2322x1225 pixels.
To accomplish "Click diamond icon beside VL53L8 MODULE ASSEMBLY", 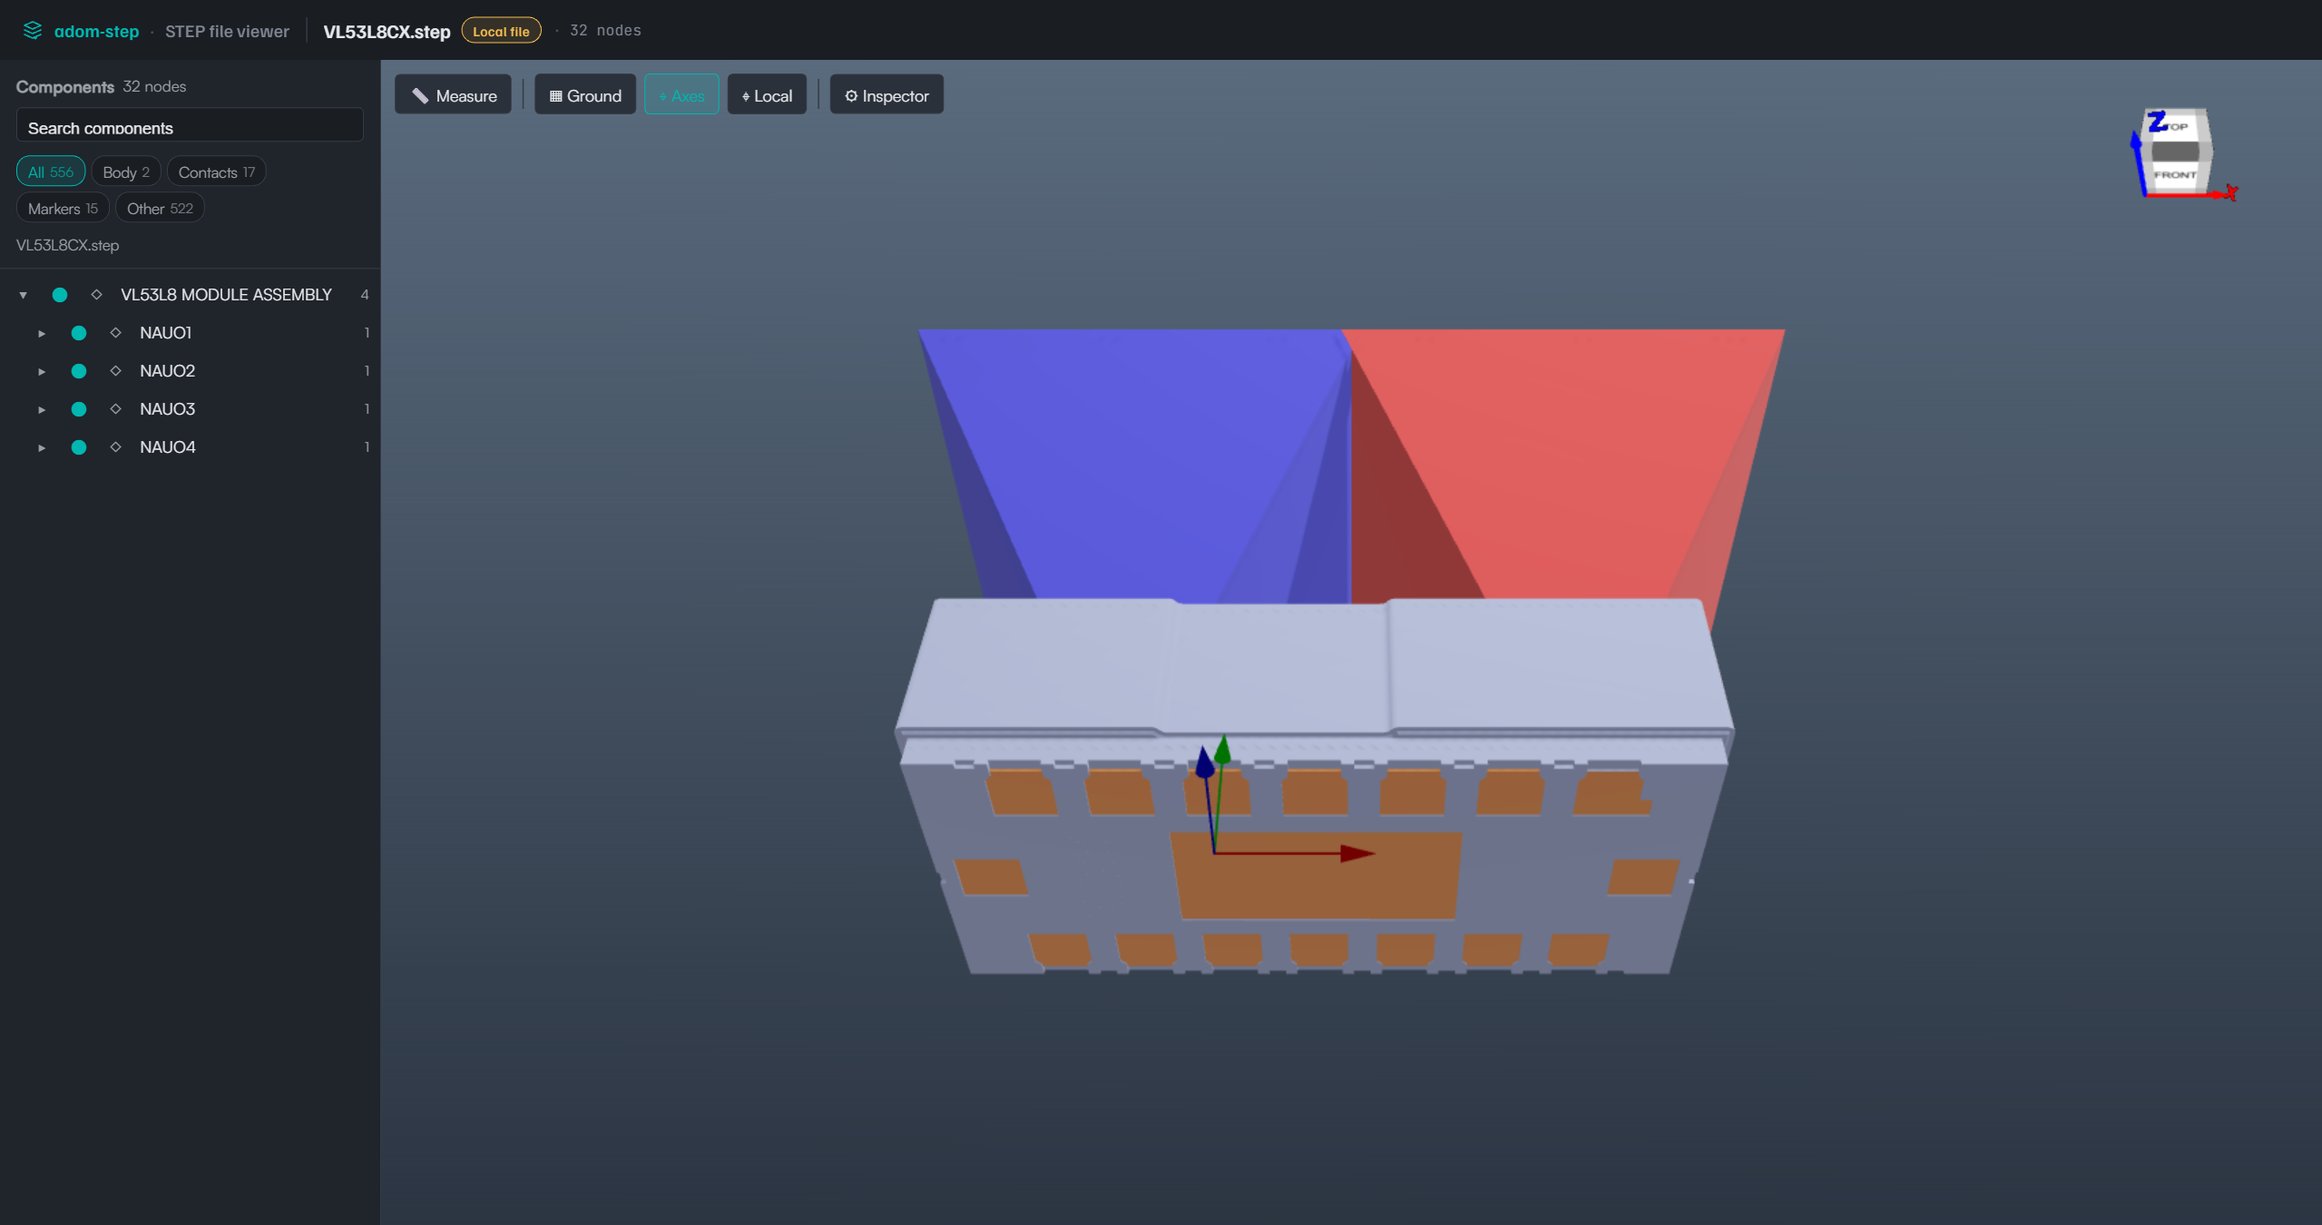I will [x=96, y=295].
